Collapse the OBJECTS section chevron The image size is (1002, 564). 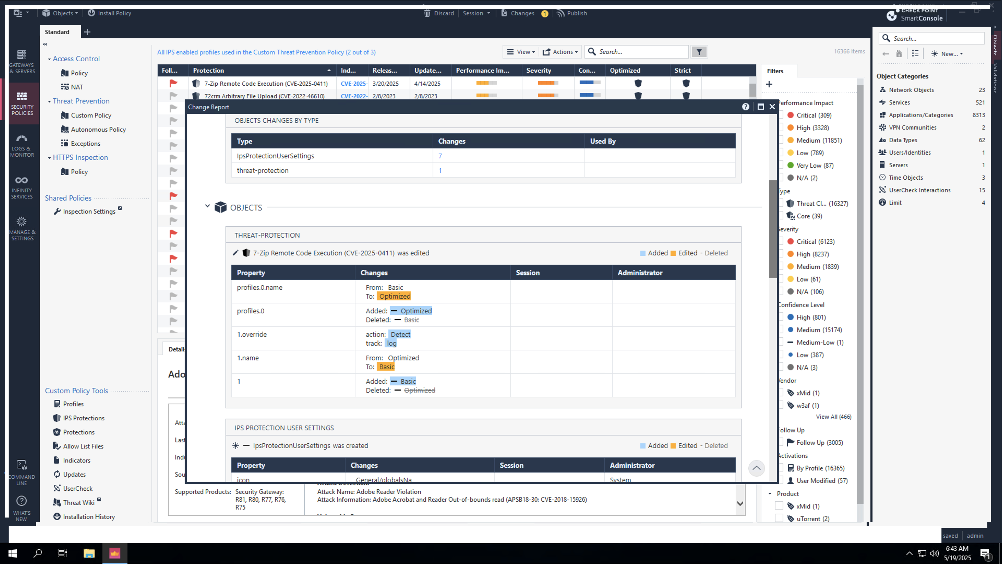[207, 206]
